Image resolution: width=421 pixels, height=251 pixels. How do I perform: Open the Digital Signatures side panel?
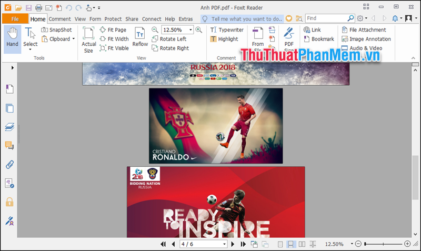[9, 221]
